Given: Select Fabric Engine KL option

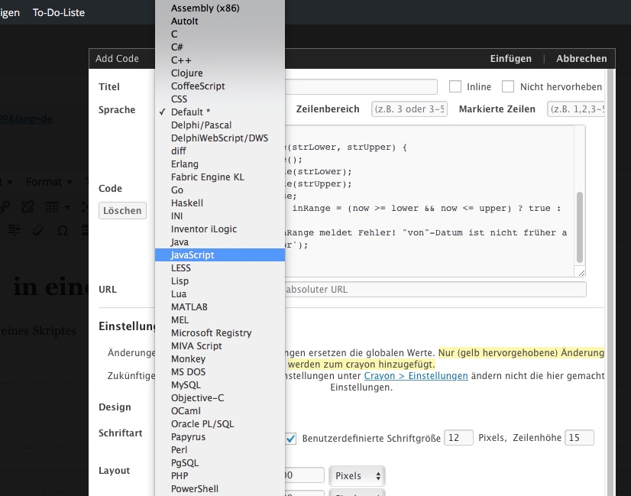Looking at the screenshot, I should click(220, 177).
